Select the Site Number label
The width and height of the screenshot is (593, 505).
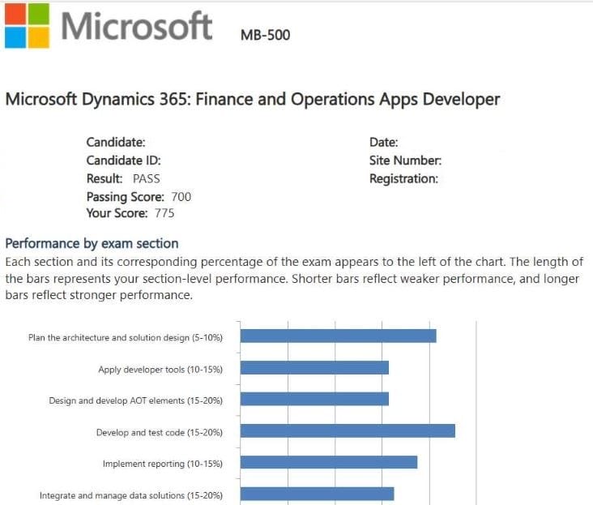(x=405, y=160)
